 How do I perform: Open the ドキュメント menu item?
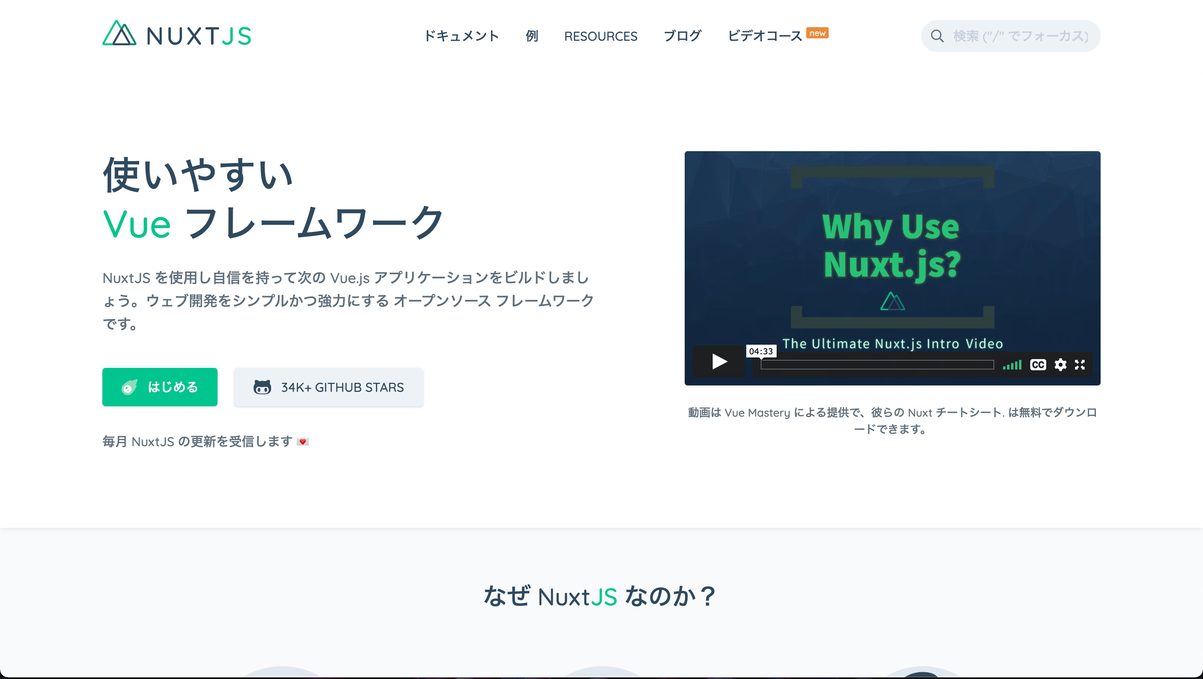pos(462,36)
